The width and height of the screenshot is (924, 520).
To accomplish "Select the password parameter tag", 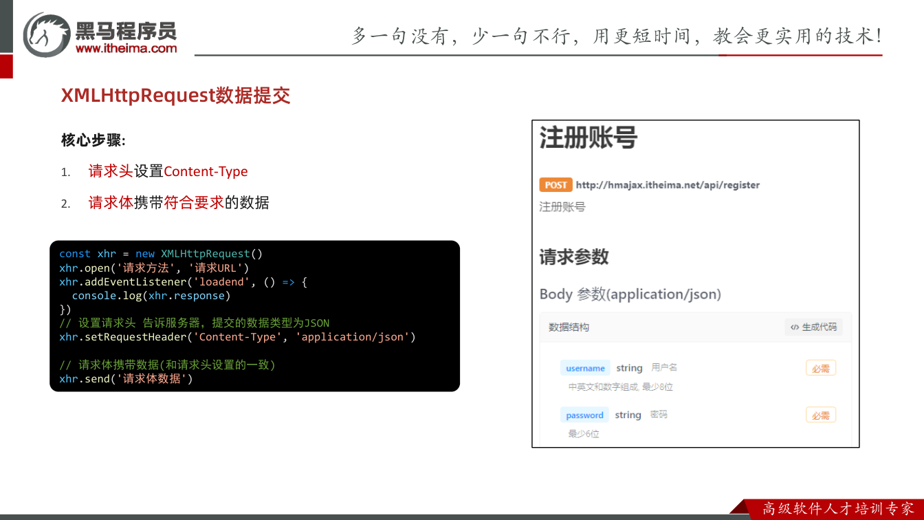I will (584, 415).
